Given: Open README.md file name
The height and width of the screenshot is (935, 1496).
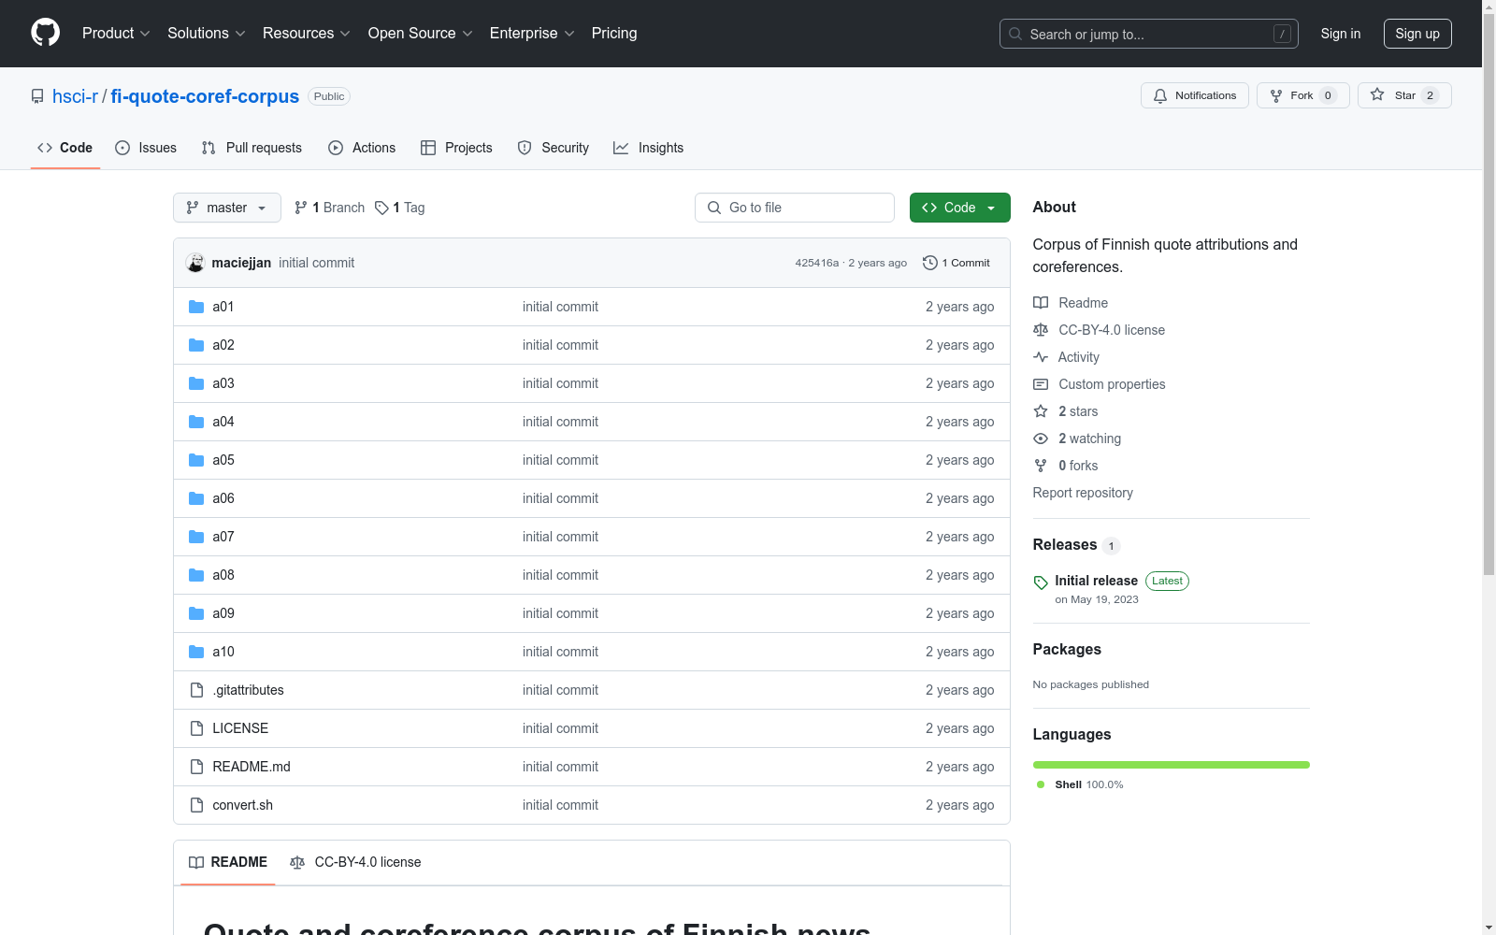Looking at the screenshot, I should pos(252,767).
